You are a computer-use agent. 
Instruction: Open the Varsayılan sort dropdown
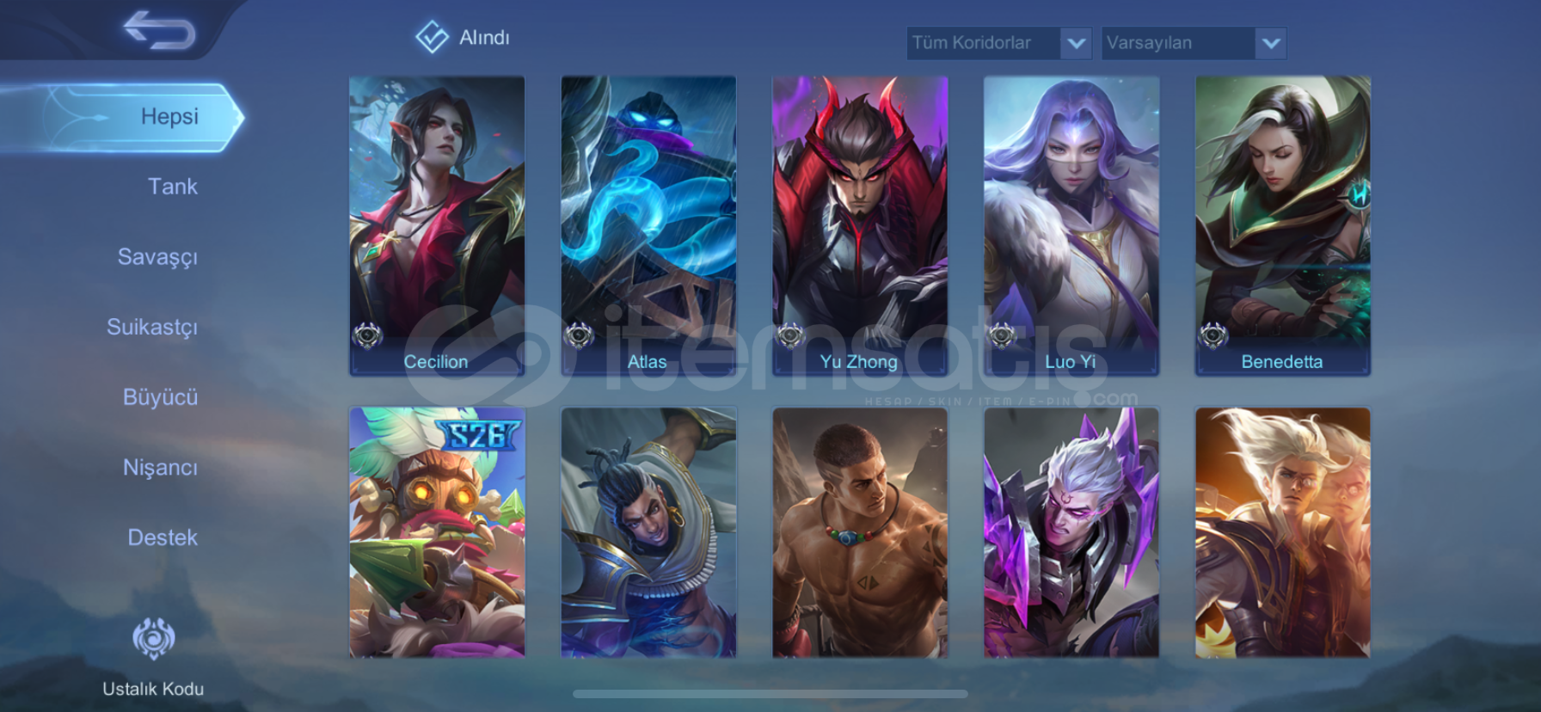pos(1194,43)
